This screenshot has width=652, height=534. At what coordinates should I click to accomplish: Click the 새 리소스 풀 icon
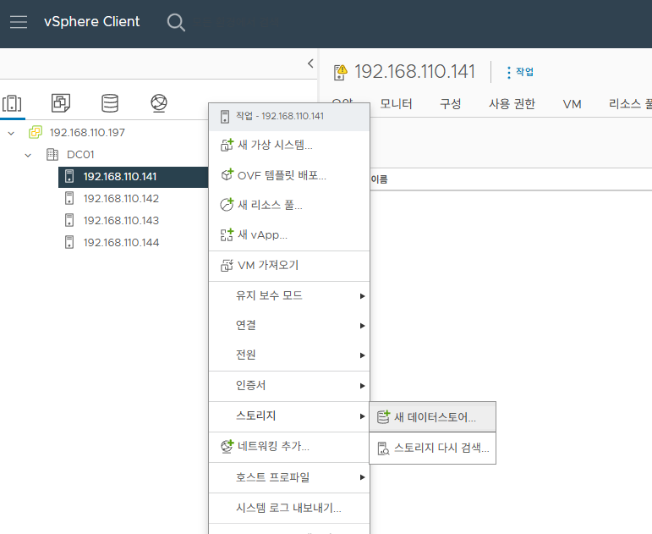click(227, 204)
